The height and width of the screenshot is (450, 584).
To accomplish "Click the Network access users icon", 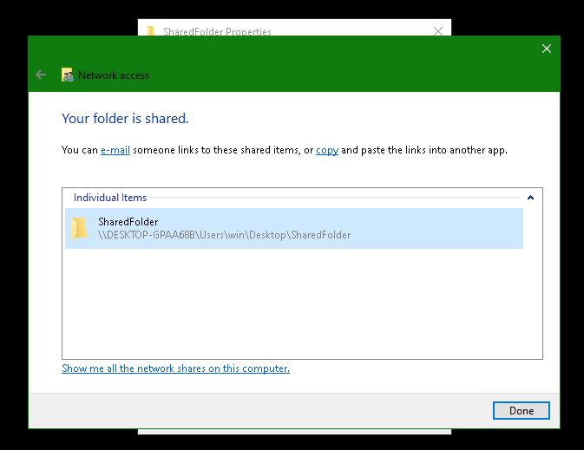I will (x=68, y=75).
